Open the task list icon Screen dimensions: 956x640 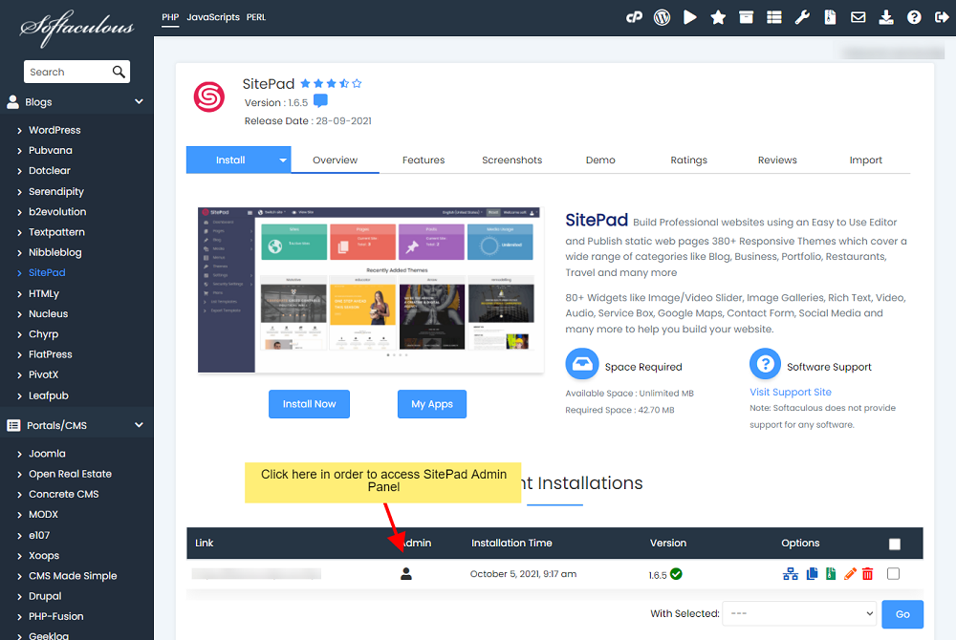point(774,17)
